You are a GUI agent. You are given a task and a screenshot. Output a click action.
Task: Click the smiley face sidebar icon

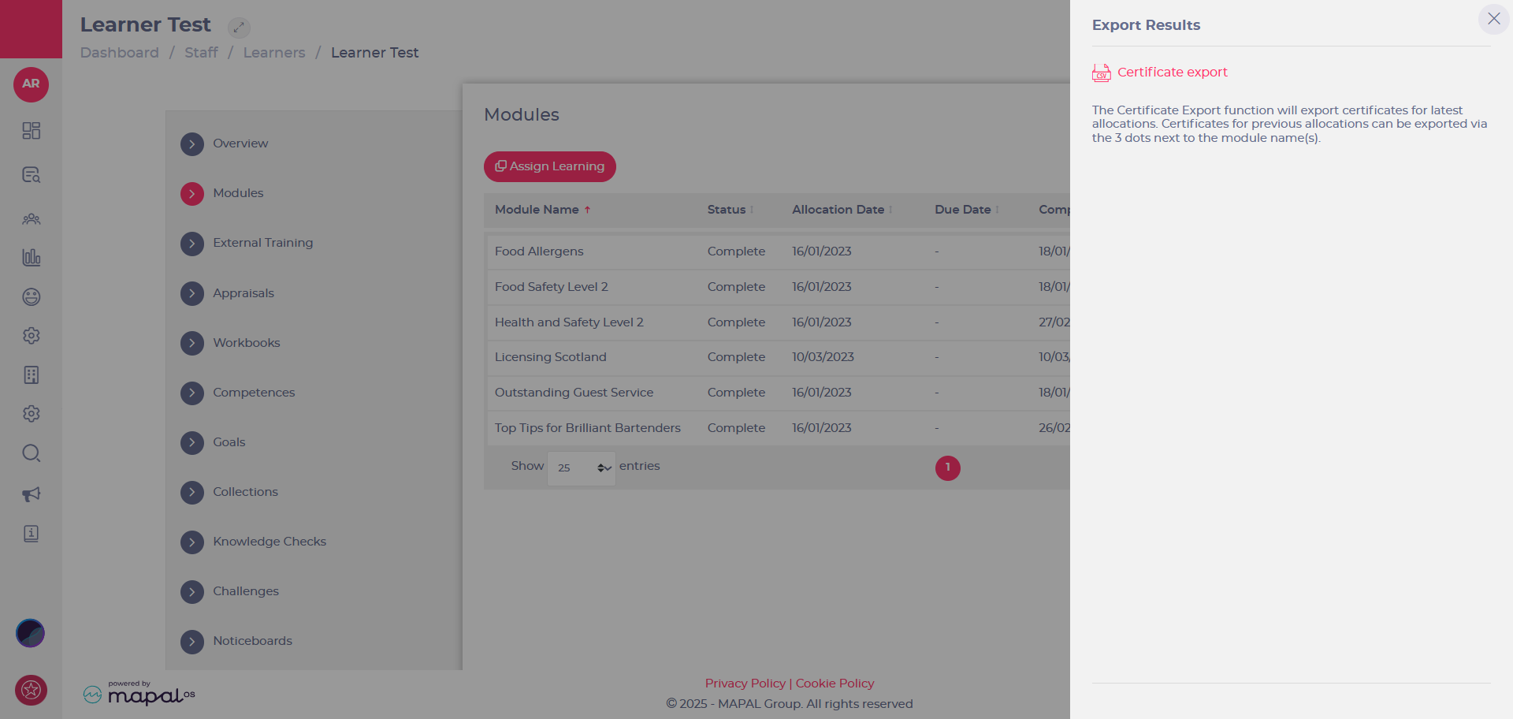31,297
